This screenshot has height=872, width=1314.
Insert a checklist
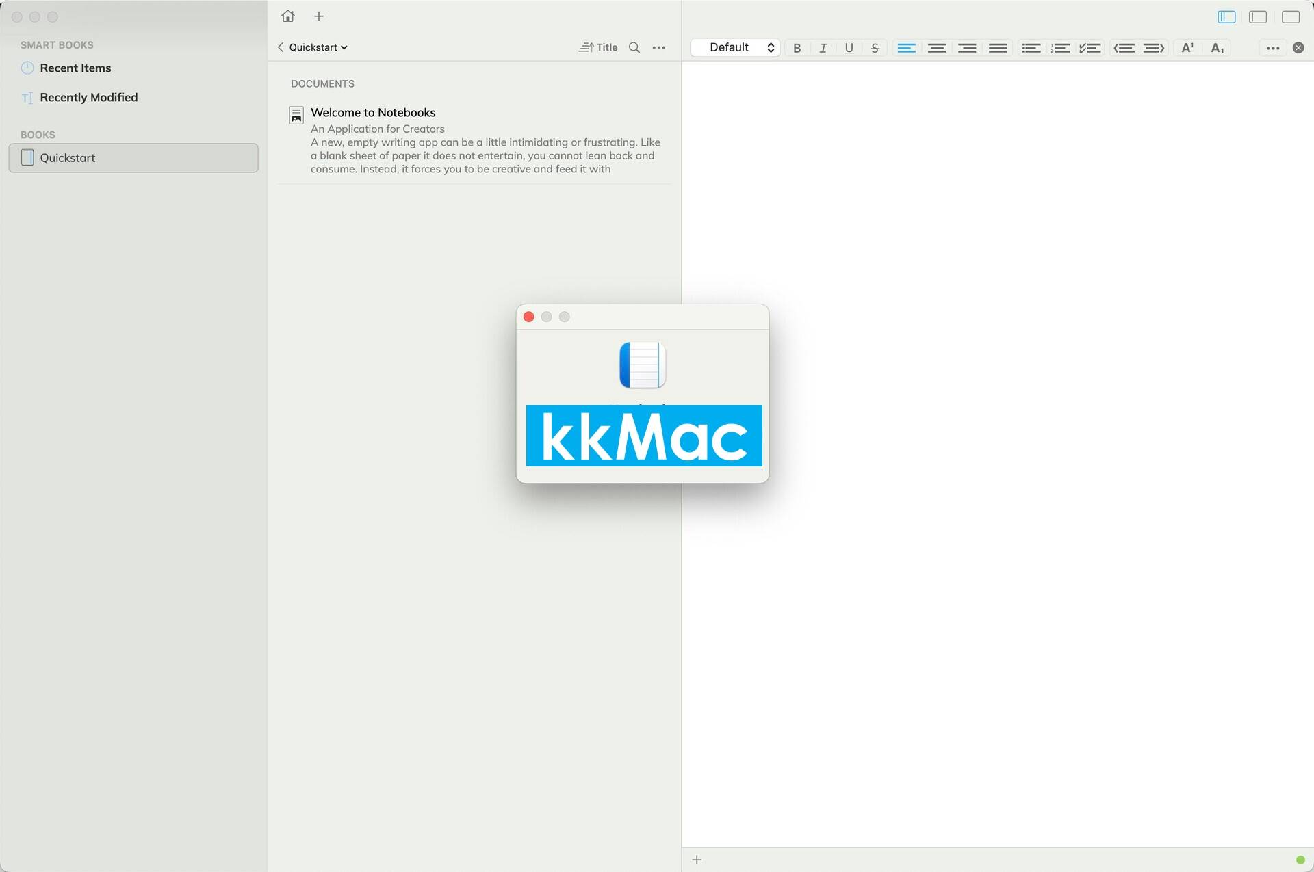pyautogui.click(x=1090, y=48)
